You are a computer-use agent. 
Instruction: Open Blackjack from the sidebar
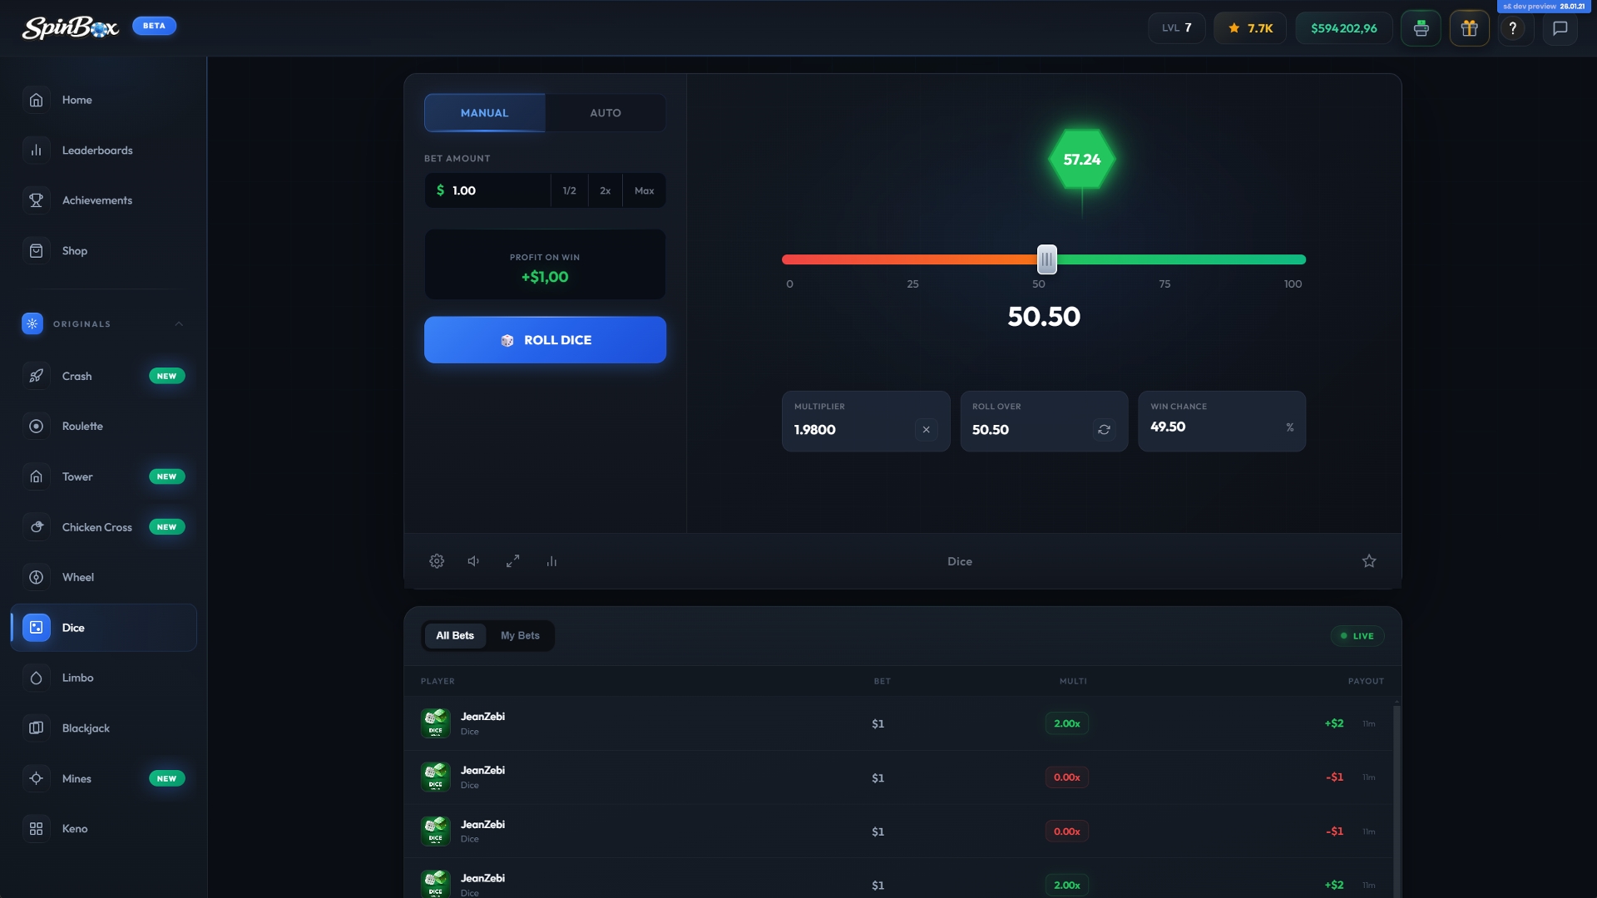click(86, 728)
